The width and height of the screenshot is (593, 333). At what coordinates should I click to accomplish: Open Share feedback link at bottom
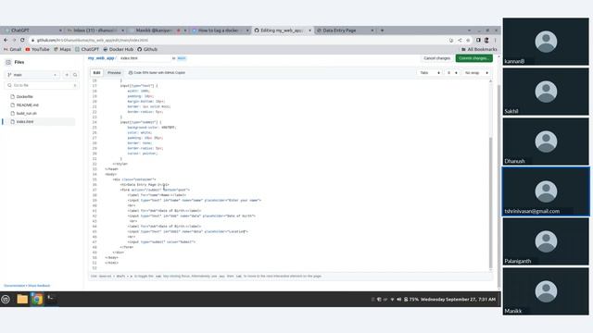pos(39,286)
